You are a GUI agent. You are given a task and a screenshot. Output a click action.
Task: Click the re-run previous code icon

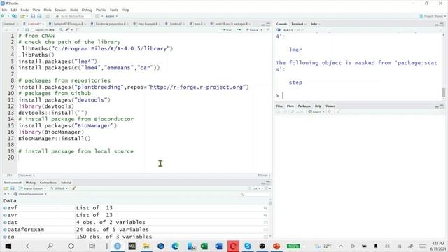pyautogui.click(x=239, y=30)
